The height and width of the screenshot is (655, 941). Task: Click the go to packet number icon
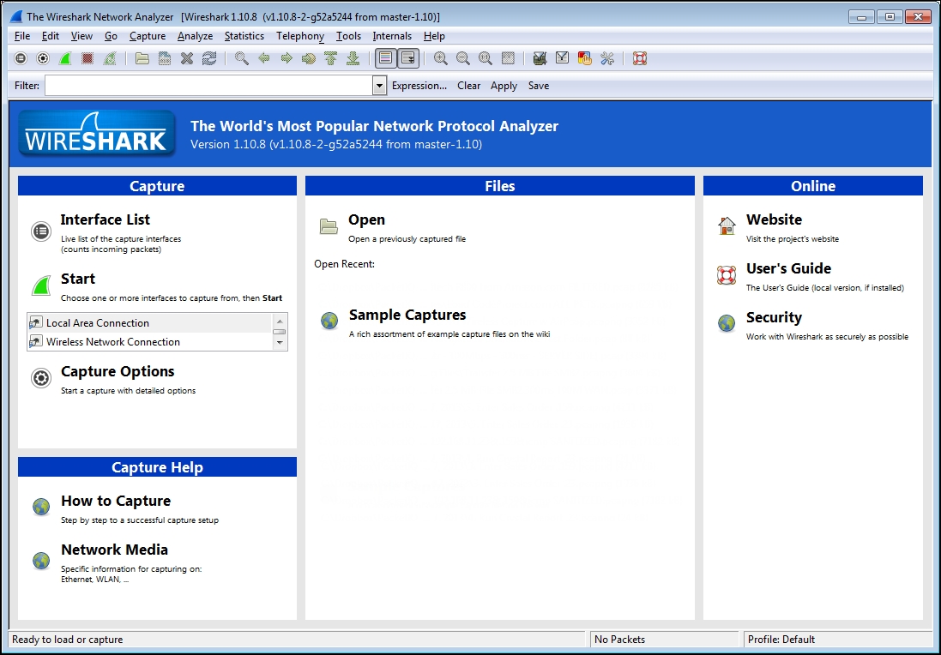(x=309, y=58)
